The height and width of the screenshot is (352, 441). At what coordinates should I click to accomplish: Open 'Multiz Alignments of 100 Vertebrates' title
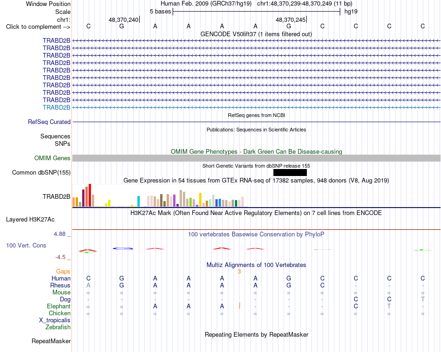click(256, 265)
